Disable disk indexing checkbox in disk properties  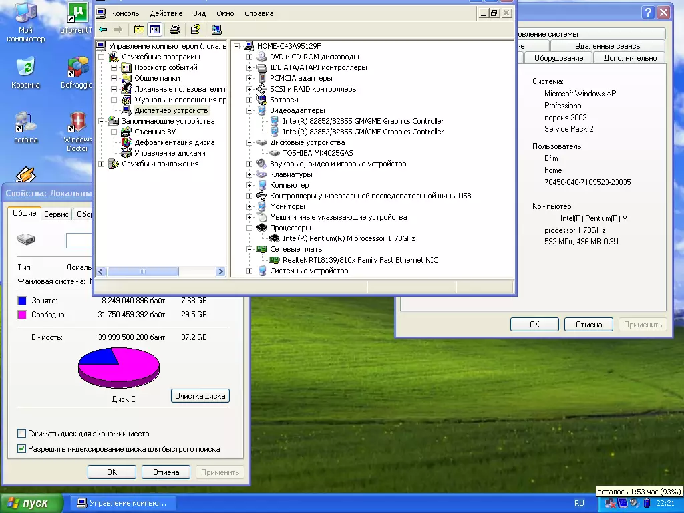[21, 449]
